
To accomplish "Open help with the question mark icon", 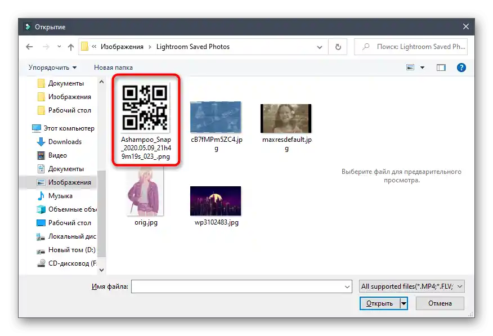I will tap(461, 68).
